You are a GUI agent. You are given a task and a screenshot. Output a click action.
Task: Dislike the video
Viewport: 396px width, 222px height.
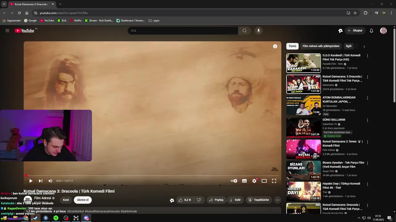[199, 200]
